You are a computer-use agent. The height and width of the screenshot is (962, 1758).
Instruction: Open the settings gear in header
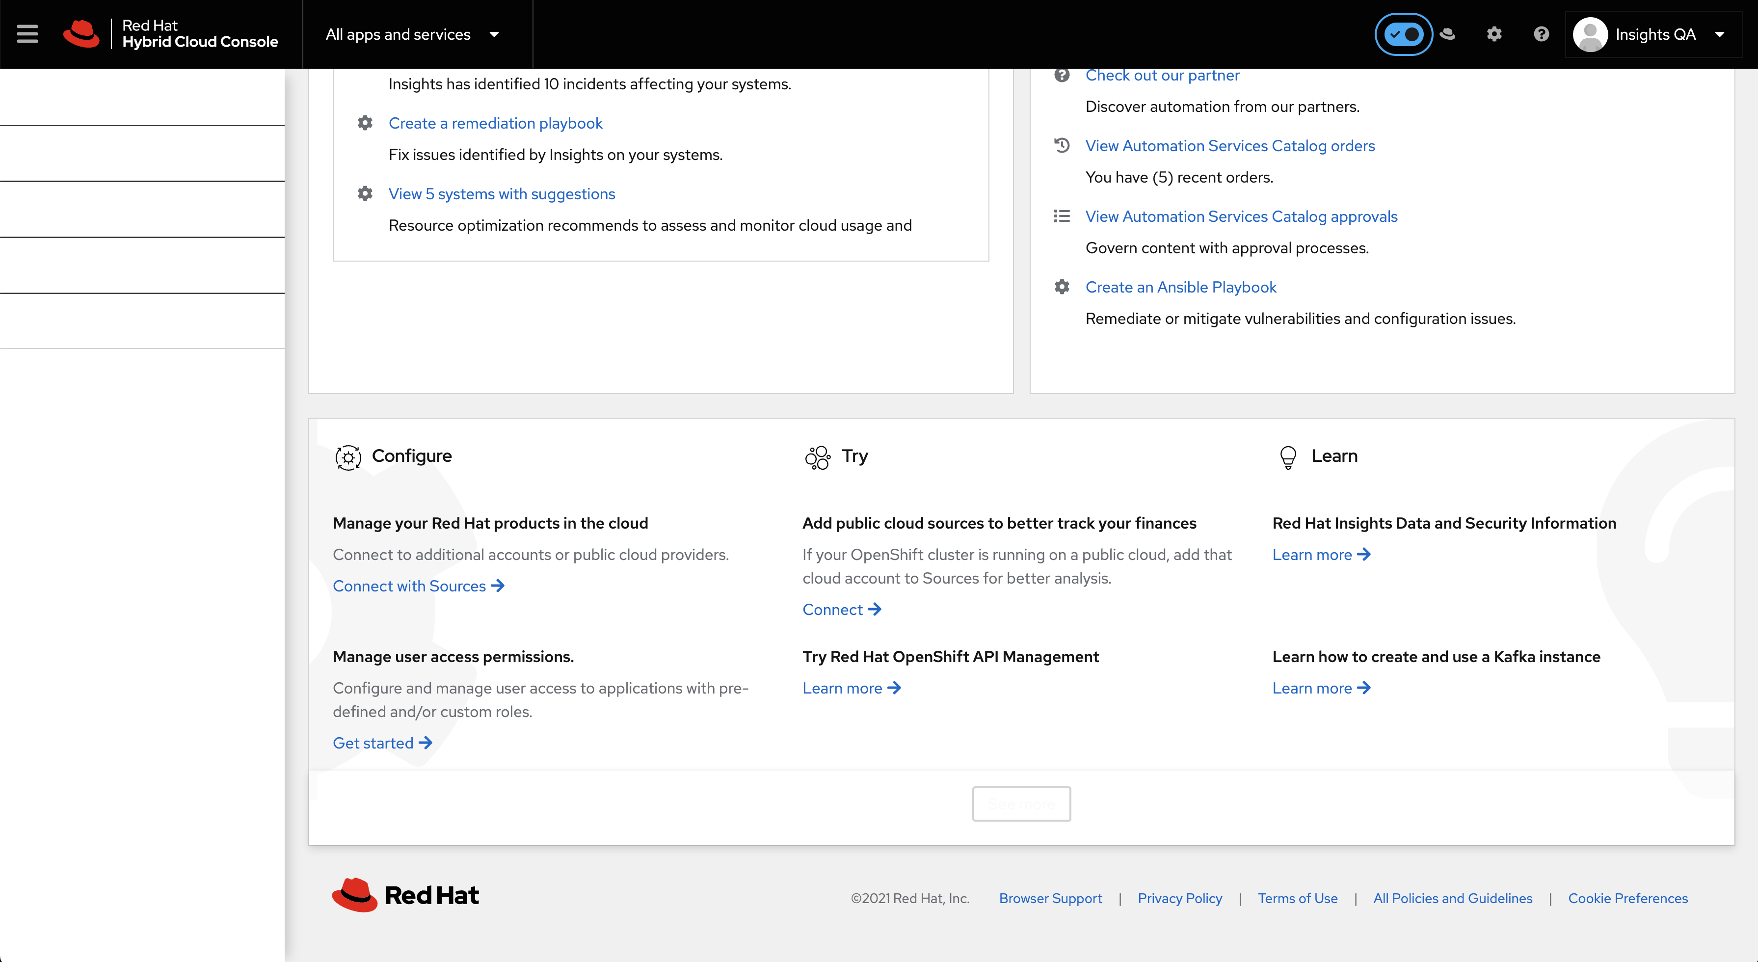coord(1494,34)
